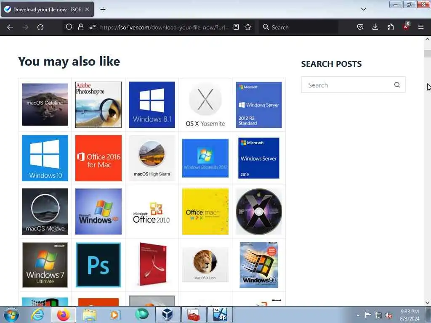This screenshot has height=323, width=431.
Task: Close the Download your file now tab
Action: click(x=87, y=9)
